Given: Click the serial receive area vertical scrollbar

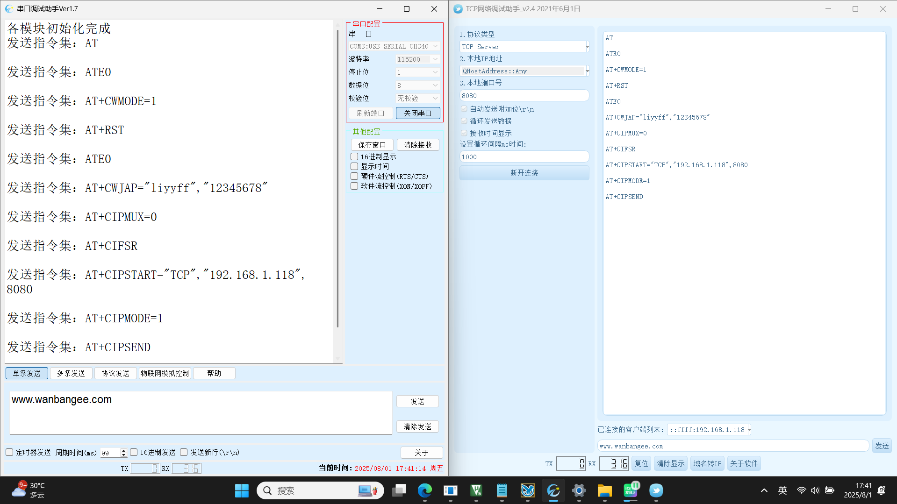Looking at the screenshot, I should (x=337, y=177).
